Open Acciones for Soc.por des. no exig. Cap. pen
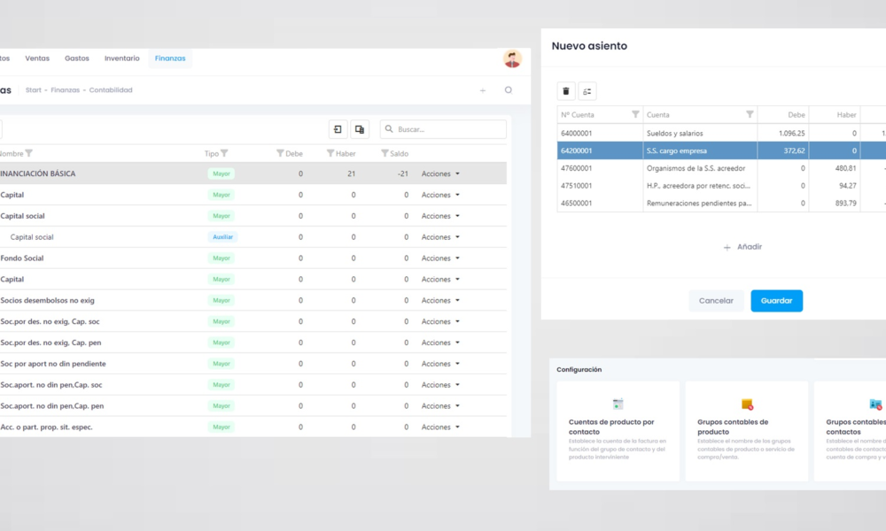This screenshot has height=531, width=886. click(x=440, y=342)
